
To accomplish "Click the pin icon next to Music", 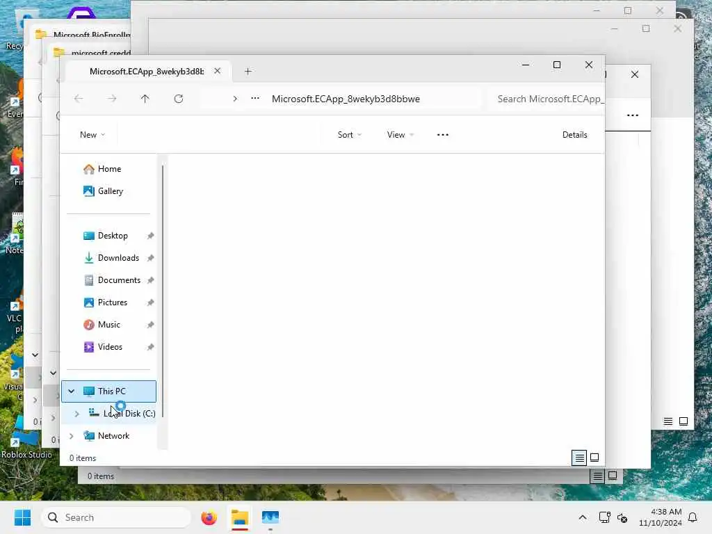I will click(x=150, y=325).
